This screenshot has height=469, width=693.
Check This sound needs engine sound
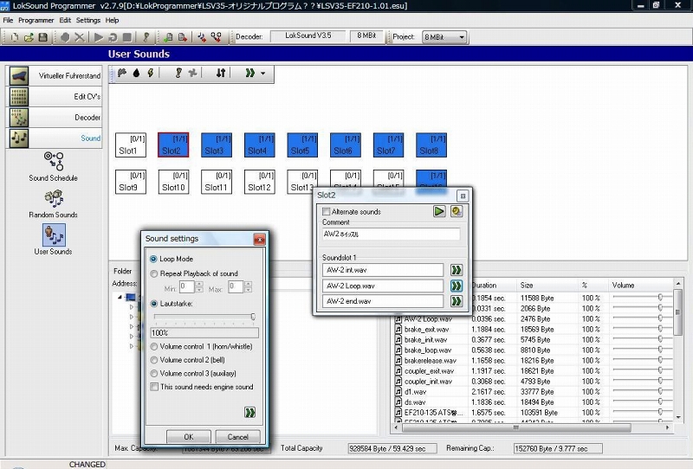[x=154, y=387]
